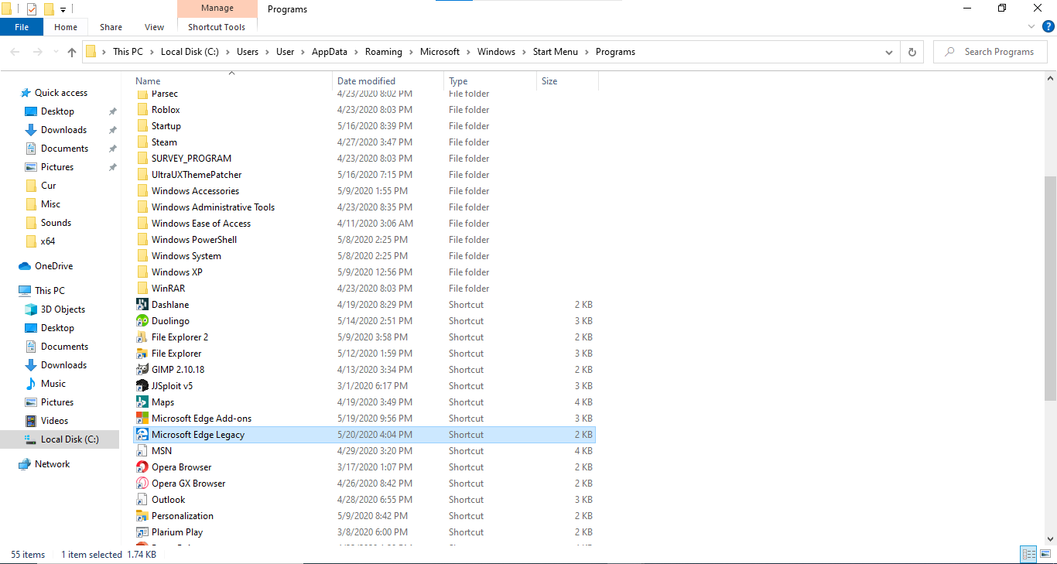Screen dimensions: 1057x564
Task: Expand subfolders after Roaming in breadcrumb
Action: (412, 52)
